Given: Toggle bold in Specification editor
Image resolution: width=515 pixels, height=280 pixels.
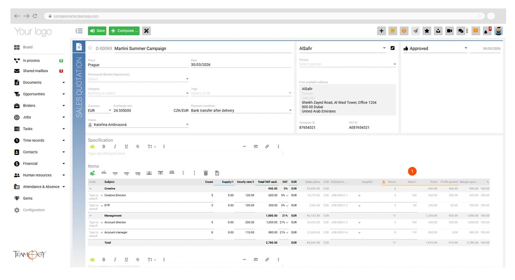Looking at the screenshot, I should pos(104,146).
